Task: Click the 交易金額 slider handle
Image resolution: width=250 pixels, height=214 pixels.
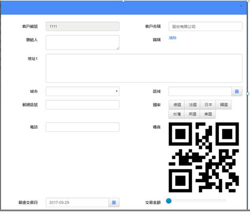Action: (169, 201)
